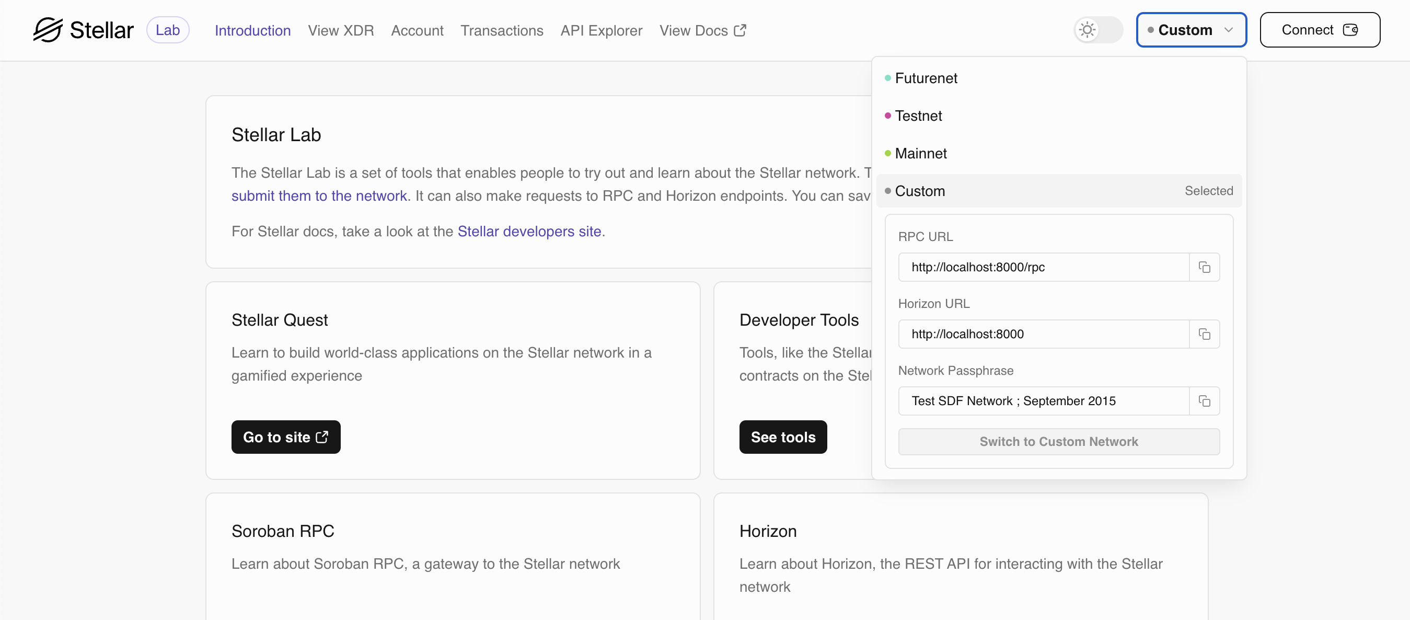Select Mainnet from network options
Screen dimensions: 1410x620
[921, 153]
